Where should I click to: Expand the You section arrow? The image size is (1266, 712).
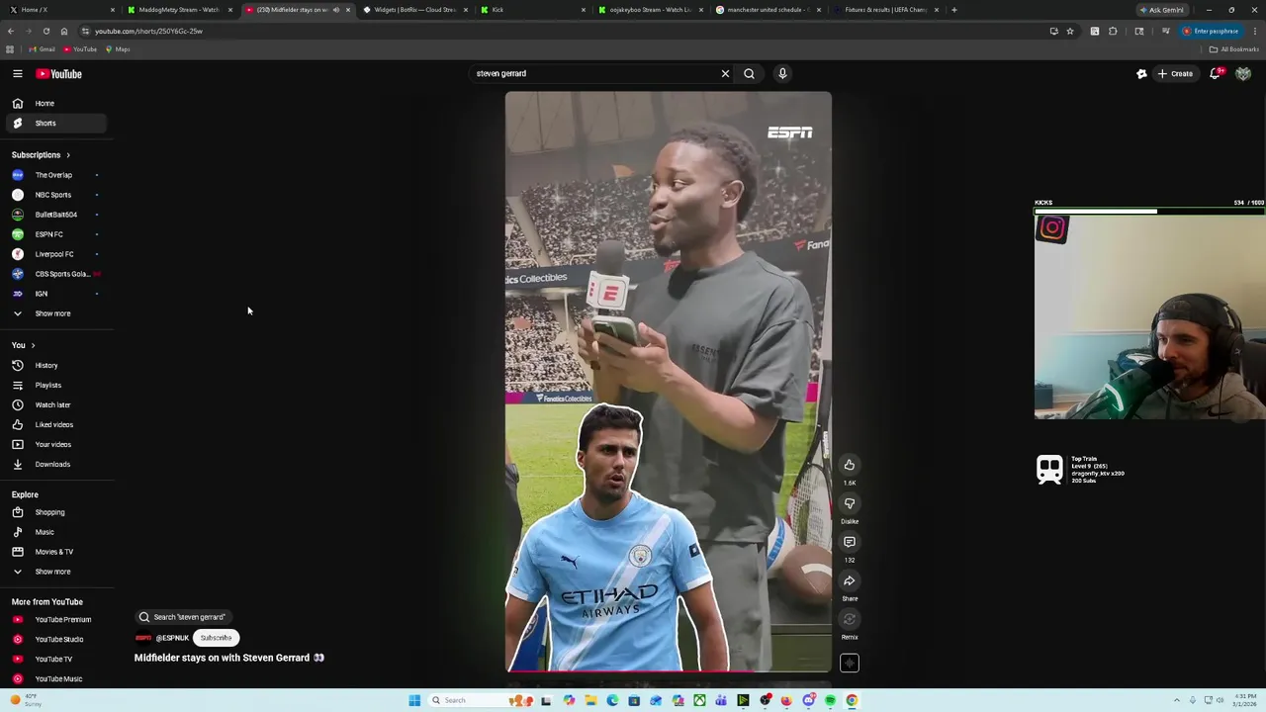pos(33,345)
